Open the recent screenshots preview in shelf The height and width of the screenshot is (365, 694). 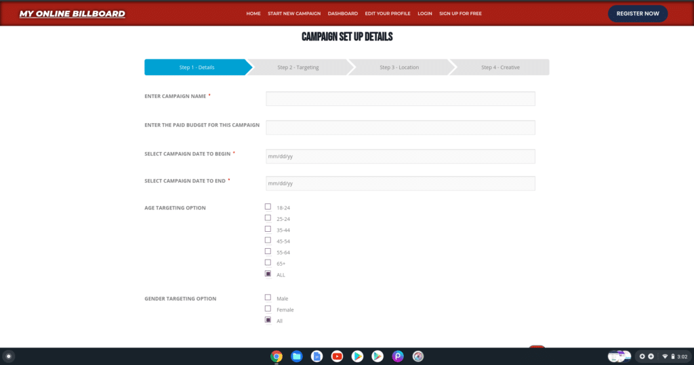619,356
